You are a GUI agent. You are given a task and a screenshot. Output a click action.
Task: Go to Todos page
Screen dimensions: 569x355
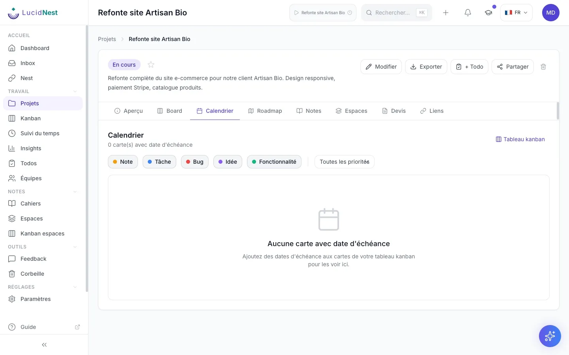click(x=43, y=163)
